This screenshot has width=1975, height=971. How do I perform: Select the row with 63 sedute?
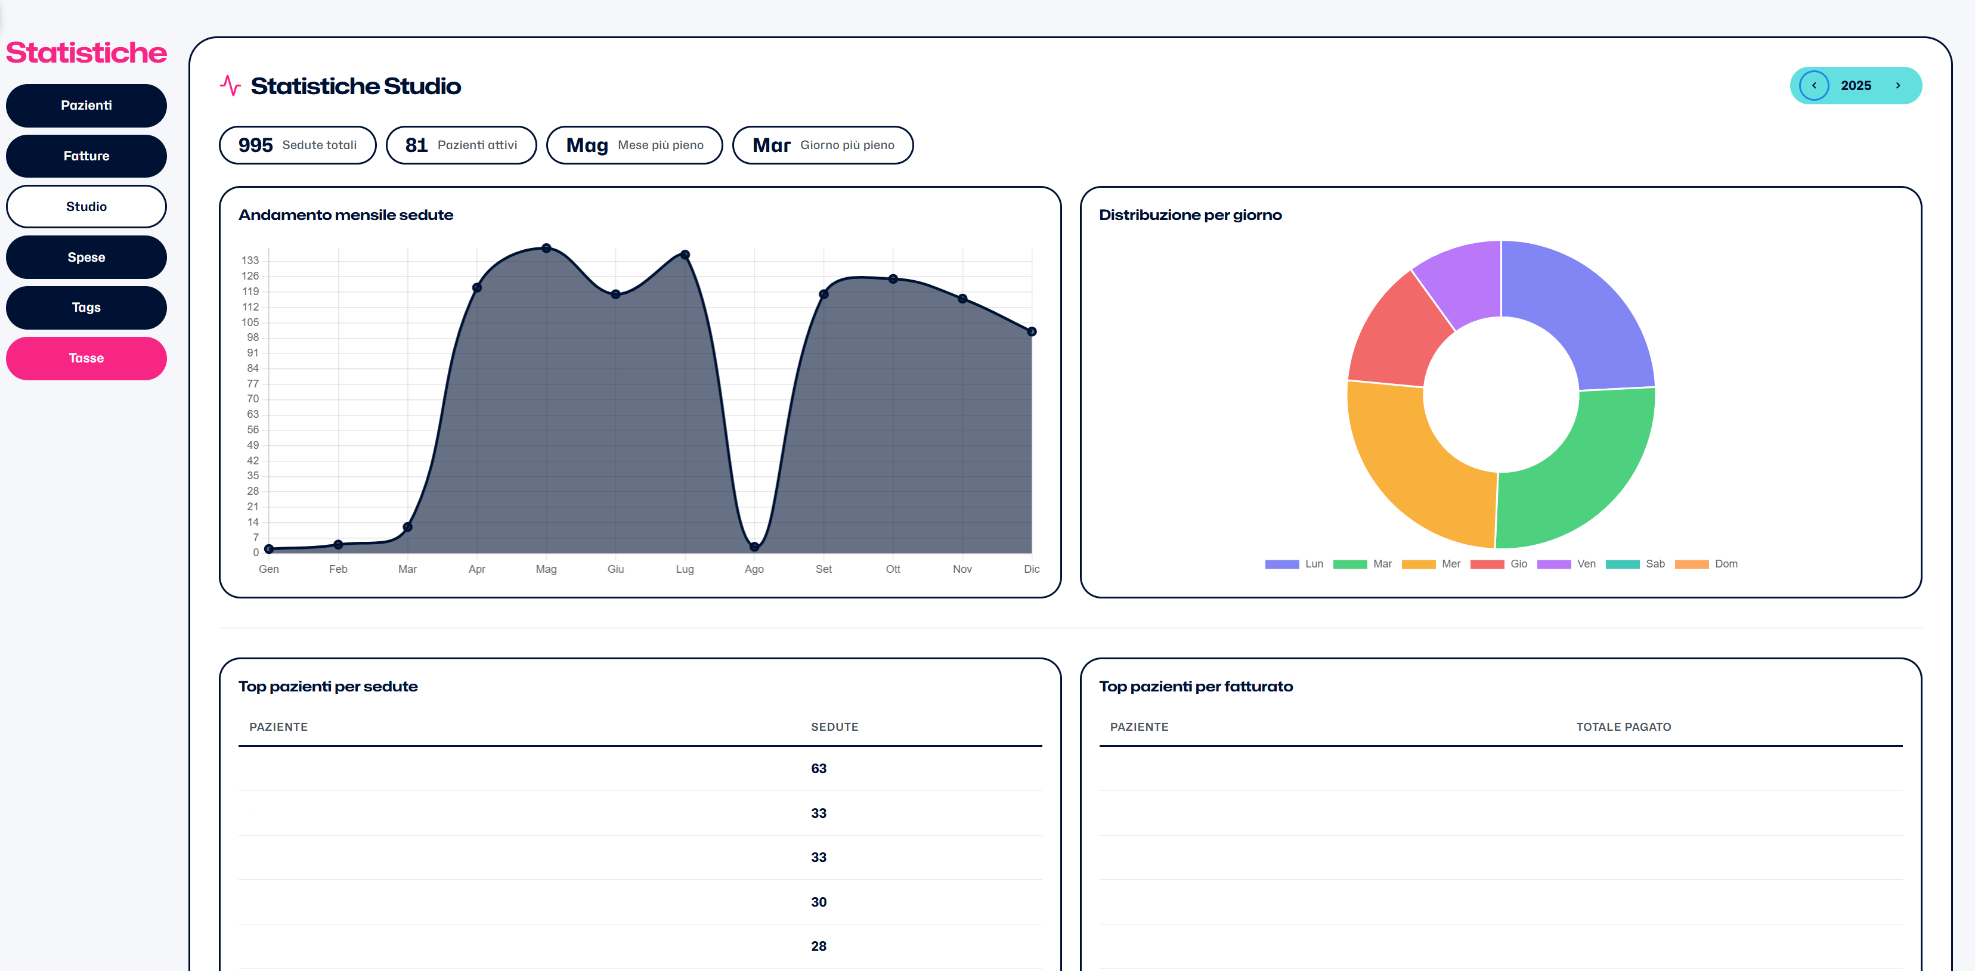(640, 769)
